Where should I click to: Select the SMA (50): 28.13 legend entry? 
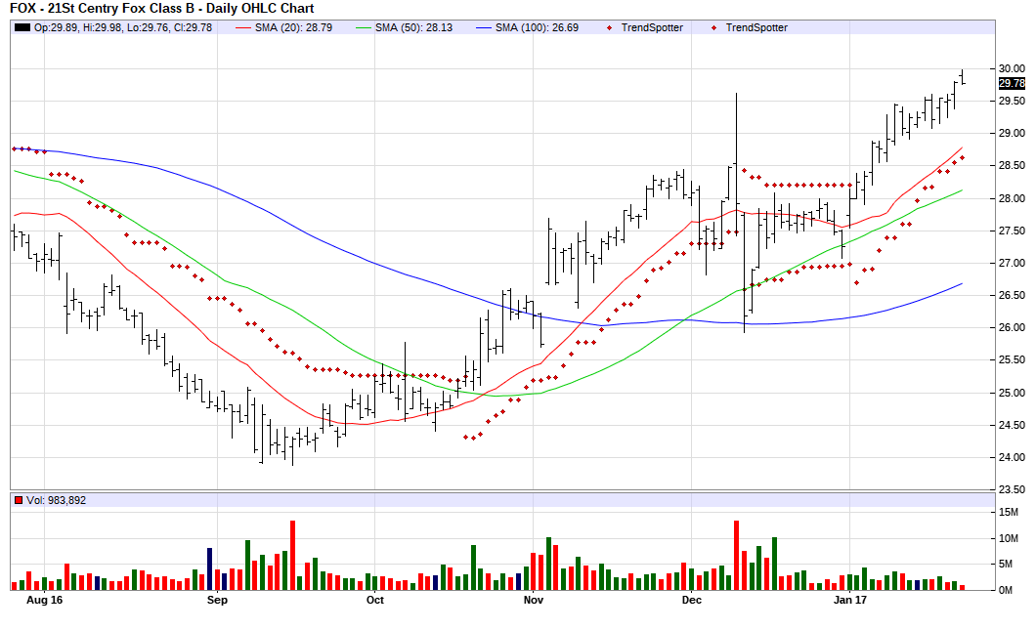tap(413, 27)
